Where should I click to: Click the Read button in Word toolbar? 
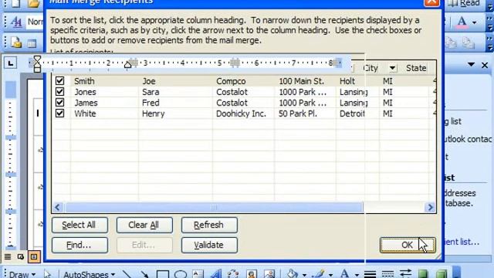pyautogui.click(x=464, y=3)
